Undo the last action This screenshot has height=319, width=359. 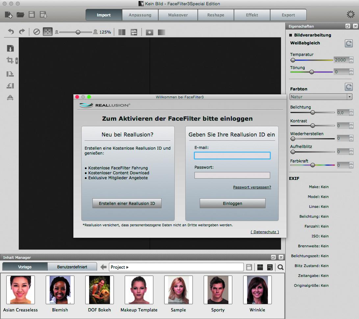pos(11,32)
